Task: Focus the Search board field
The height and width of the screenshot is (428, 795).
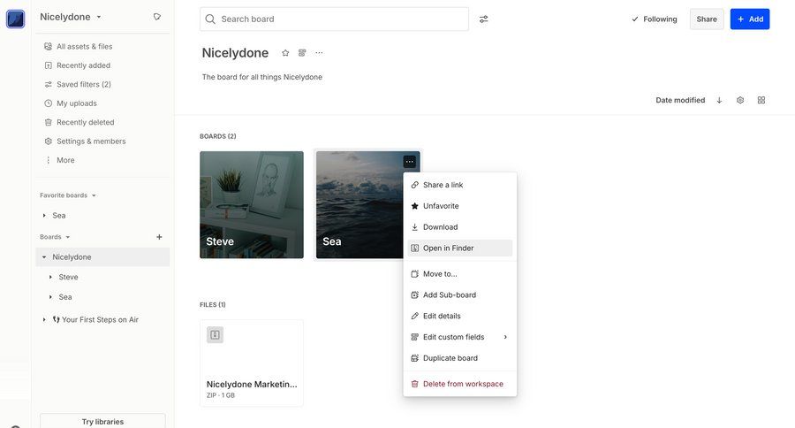Action: click(334, 19)
